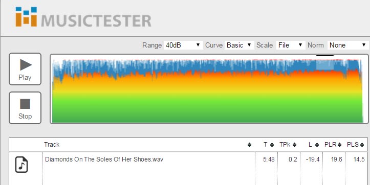The width and height of the screenshot is (370, 185).
Task: Click the 5:48 duration cell
Action: [269, 159]
